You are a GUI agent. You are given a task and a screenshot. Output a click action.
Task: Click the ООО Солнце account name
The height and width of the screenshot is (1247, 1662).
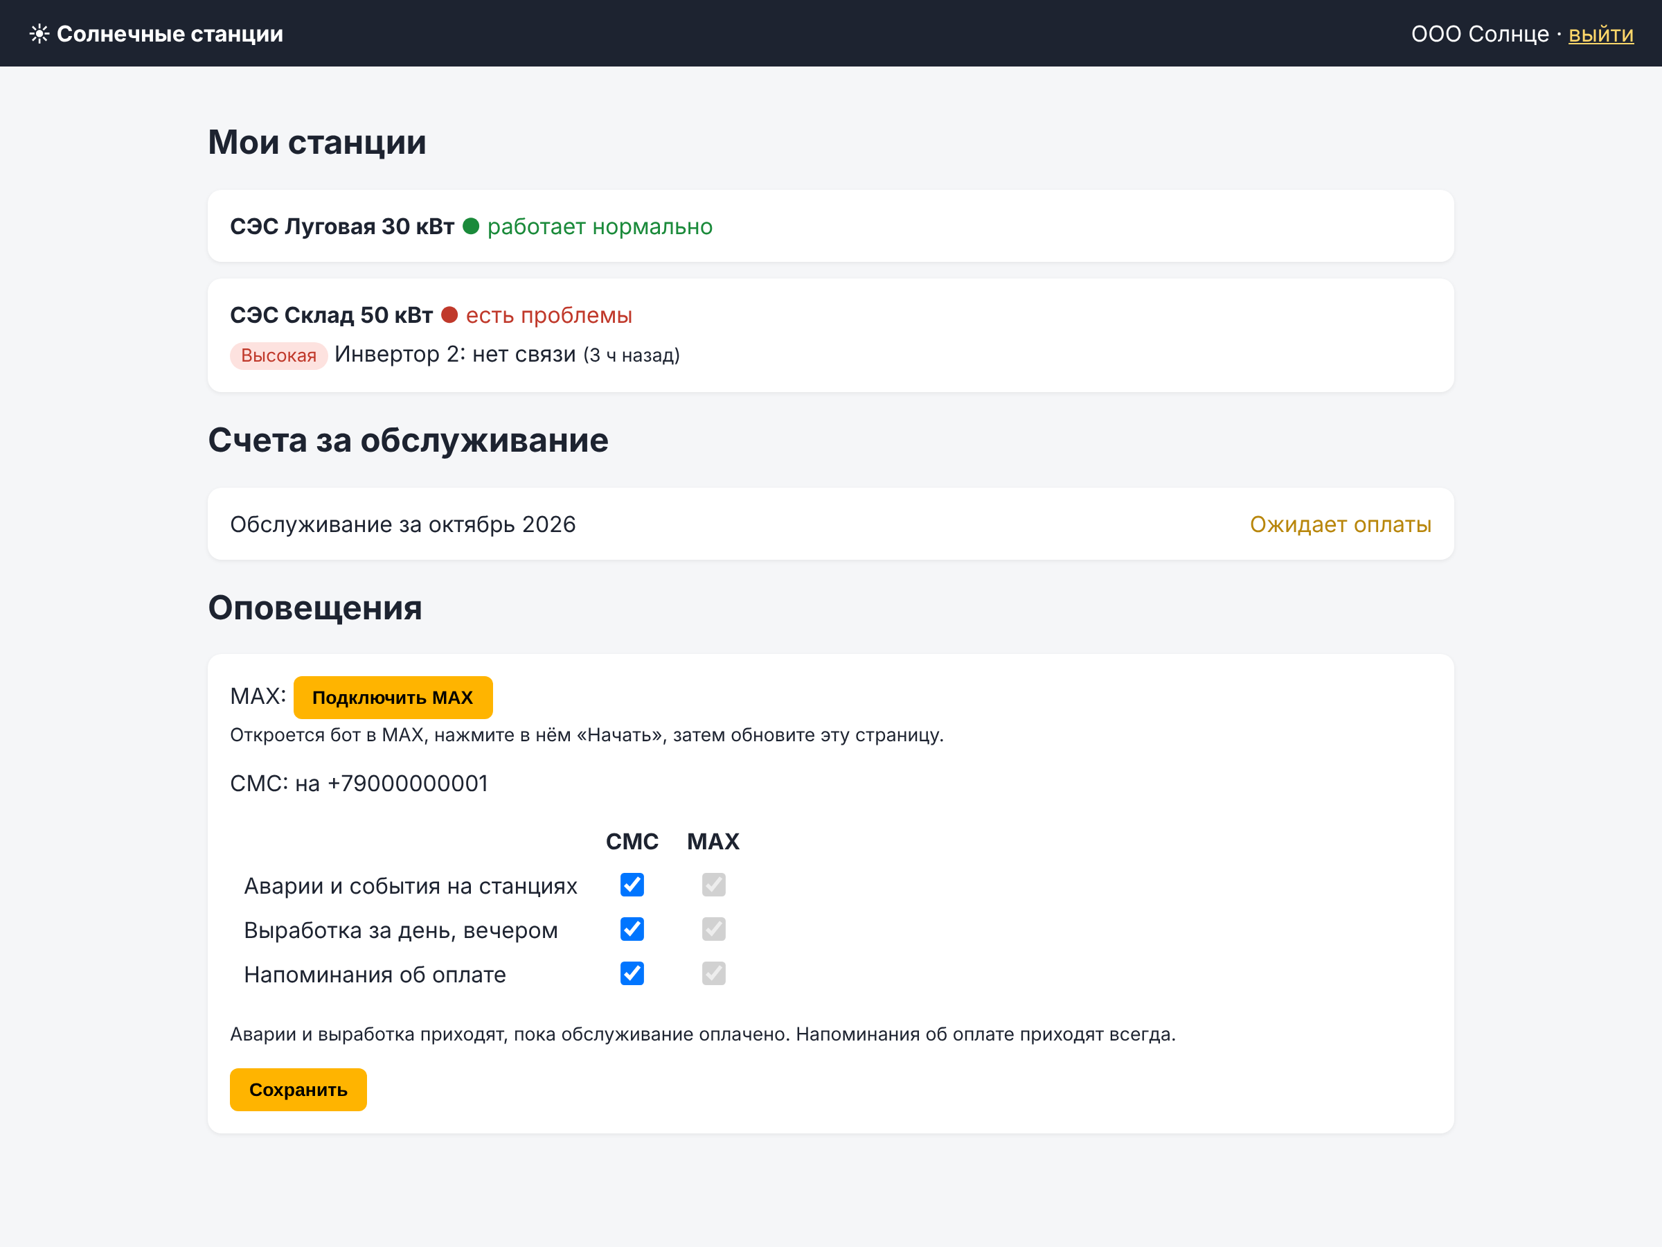(x=1479, y=34)
